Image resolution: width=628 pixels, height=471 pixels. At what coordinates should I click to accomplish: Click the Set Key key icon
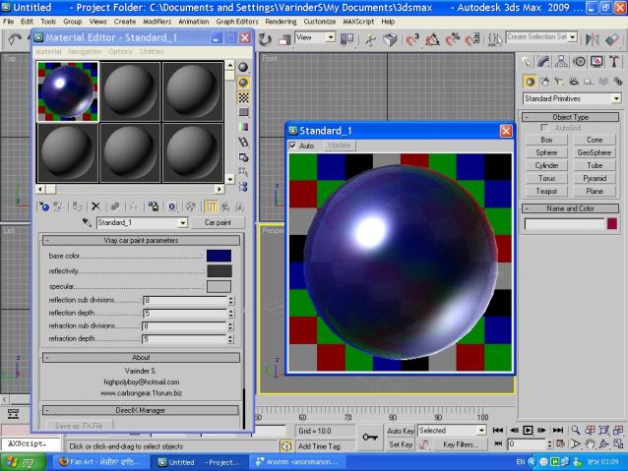coord(370,437)
